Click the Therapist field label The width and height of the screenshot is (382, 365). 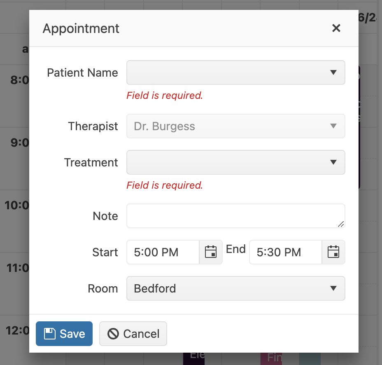(93, 126)
